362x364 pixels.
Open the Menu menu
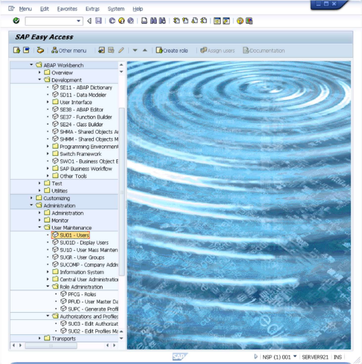25,9
